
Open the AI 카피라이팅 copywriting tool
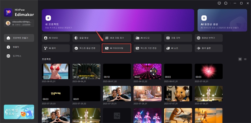117,48
